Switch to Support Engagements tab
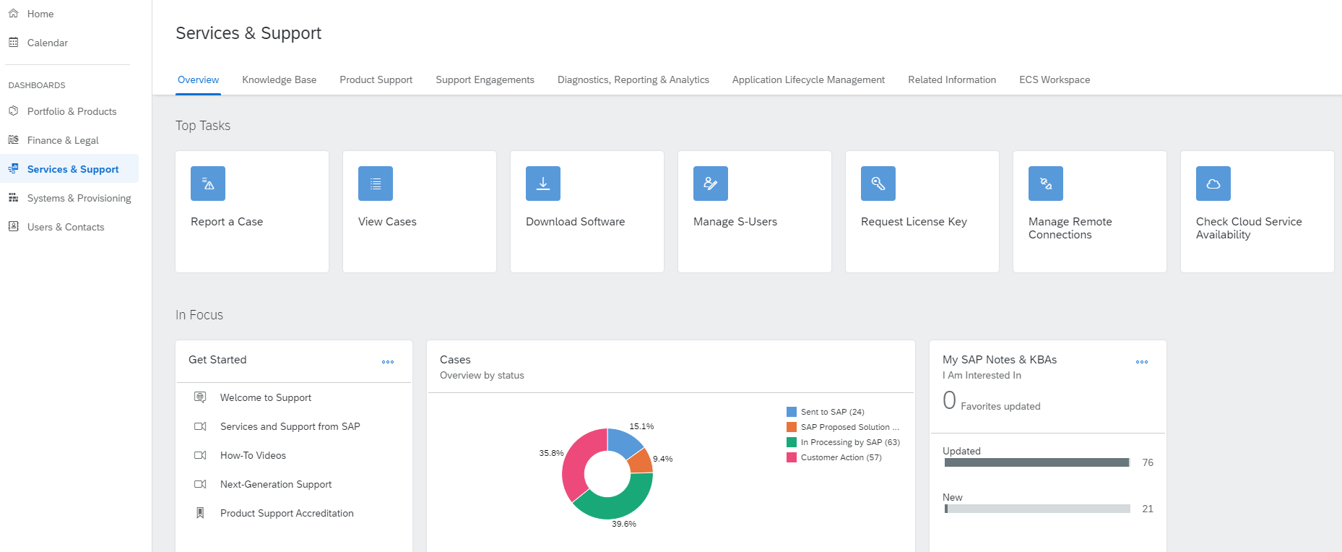Viewport: 1342px width, 552px height. [485, 79]
